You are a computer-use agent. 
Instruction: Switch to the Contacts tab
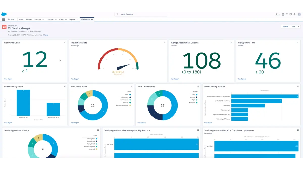pos(50,20)
